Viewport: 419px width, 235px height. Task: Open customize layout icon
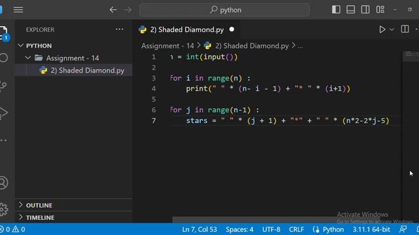click(x=380, y=10)
